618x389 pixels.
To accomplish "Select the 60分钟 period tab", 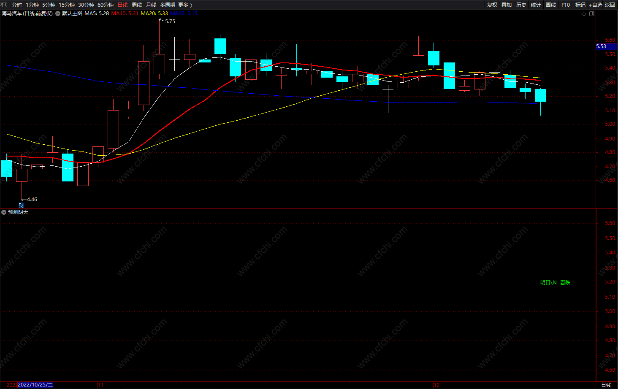I will coord(106,5).
